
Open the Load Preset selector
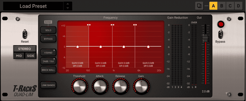(33, 6)
